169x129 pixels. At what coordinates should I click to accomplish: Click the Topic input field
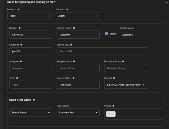pos(31,85)
